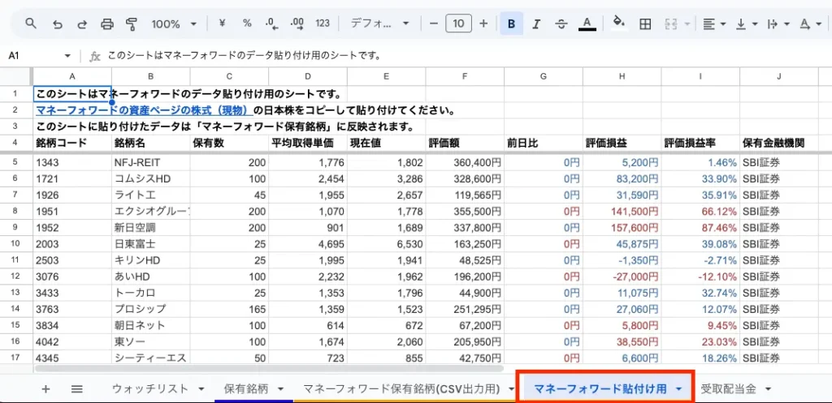Select the 新日空調 cell
Image resolution: width=832 pixels, height=403 pixels.
coord(150,227)
